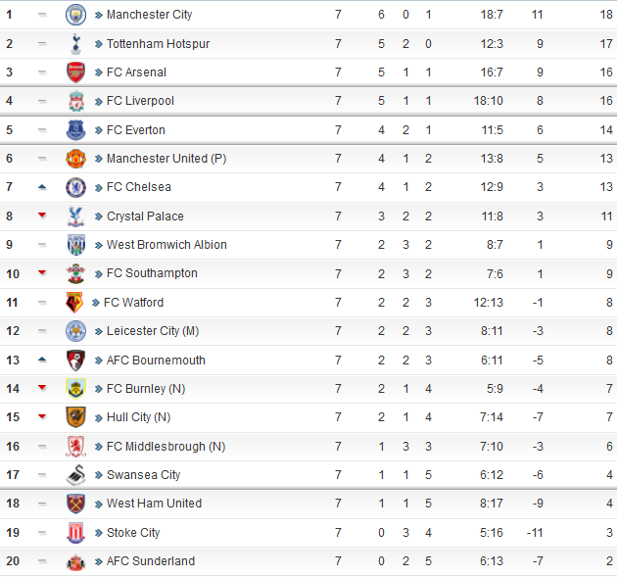Click the FC Middlesbrough (N) link
This screenshot has height=577, width=617.
[x=166, y=447]
